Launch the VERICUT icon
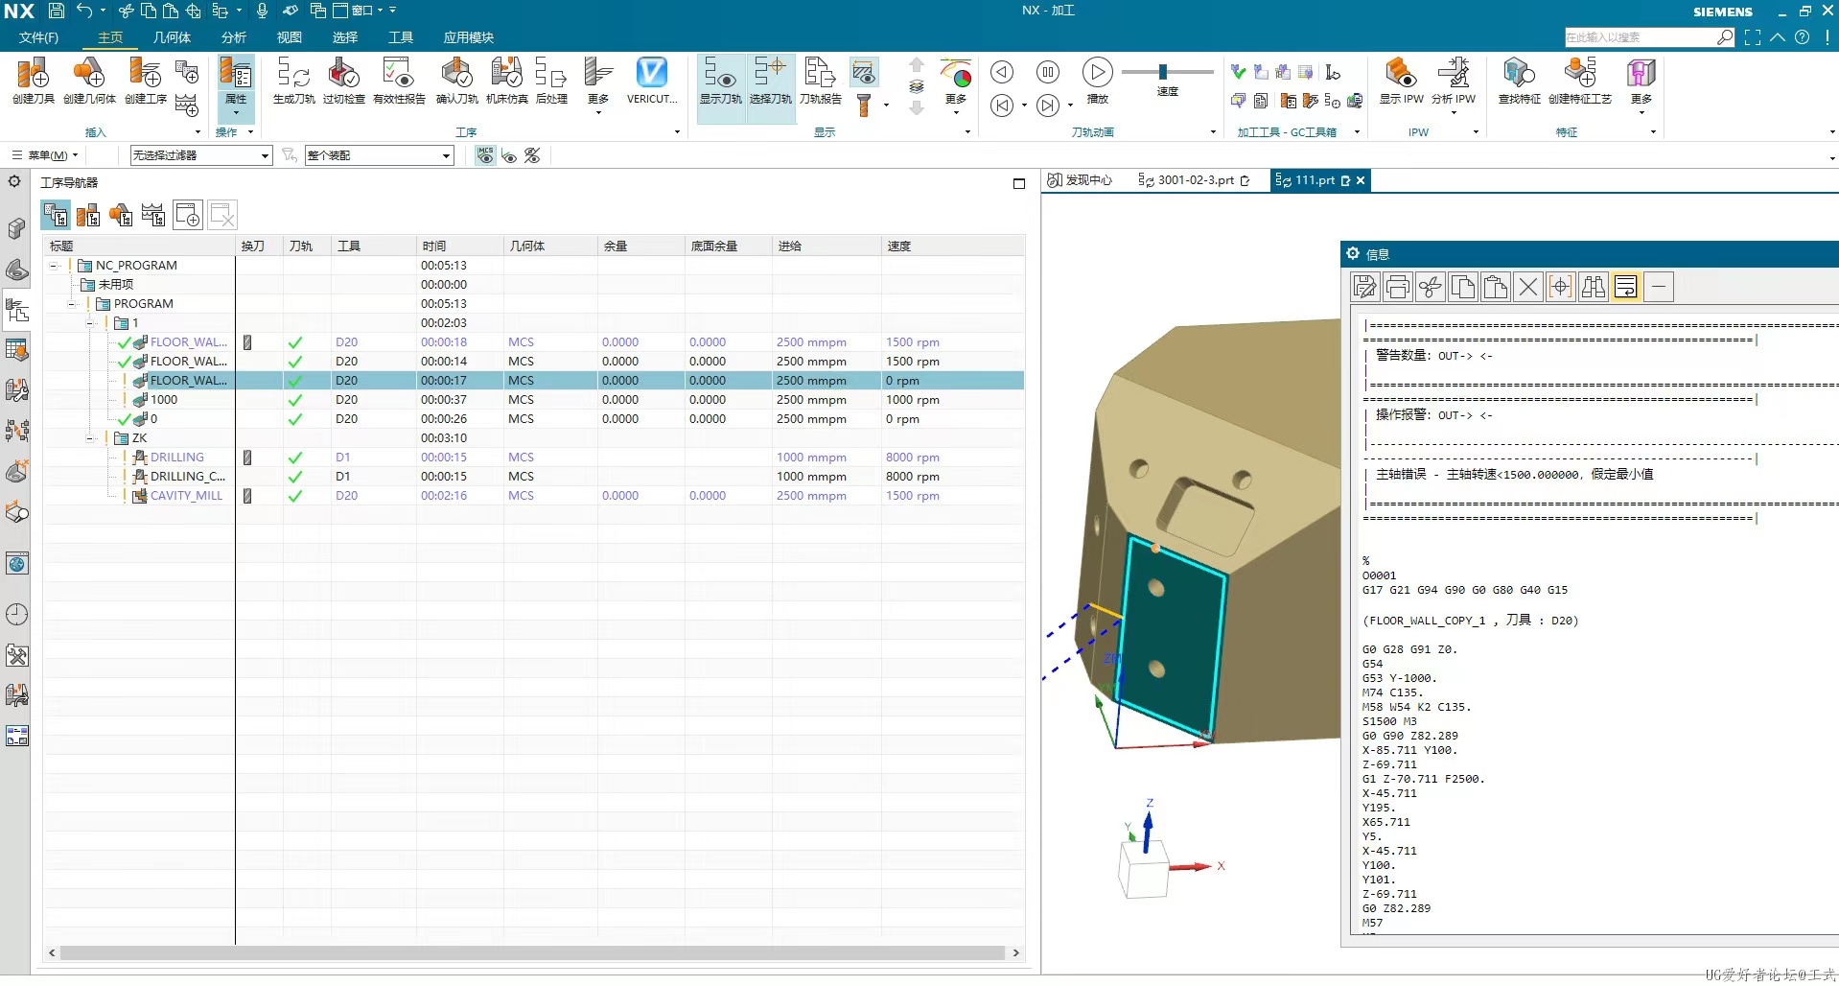1839x986 pixels. [x=652, y=81]
